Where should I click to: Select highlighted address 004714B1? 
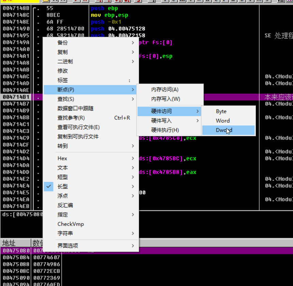tap(16, 97)
